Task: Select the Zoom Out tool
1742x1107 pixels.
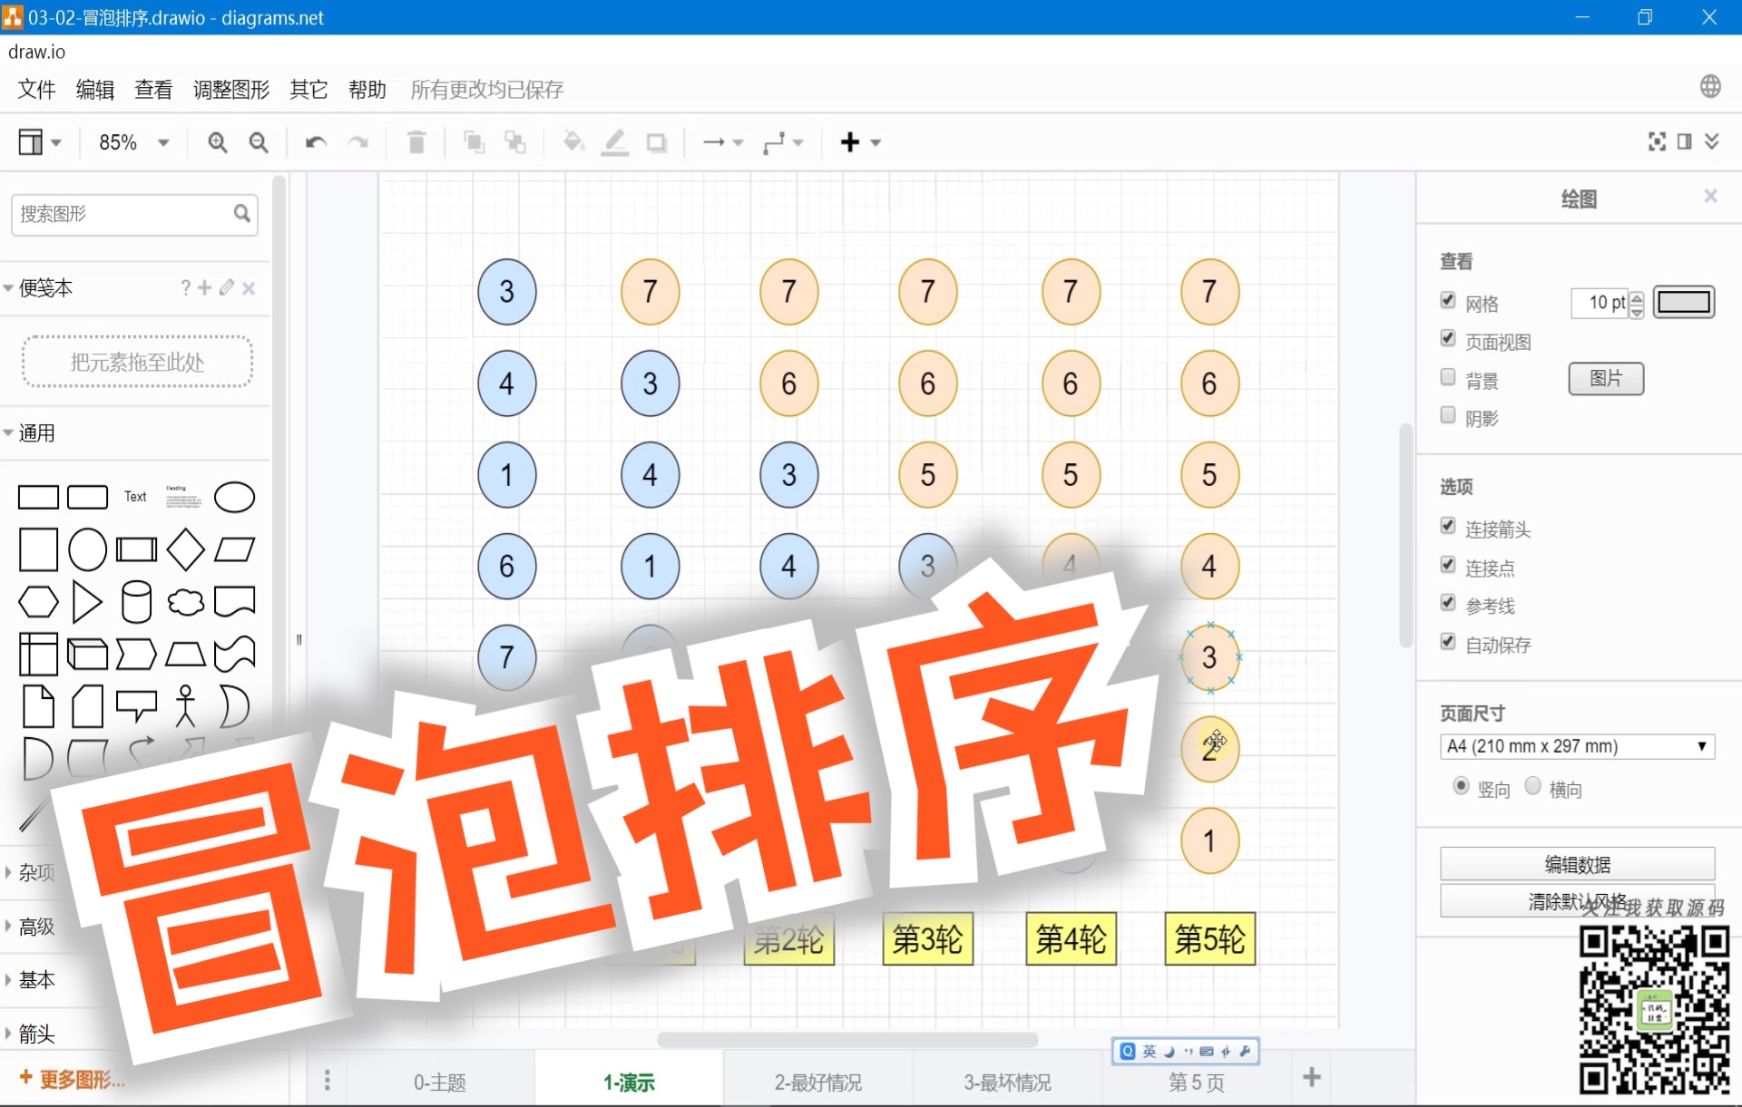Action: (x=259, y=142)
